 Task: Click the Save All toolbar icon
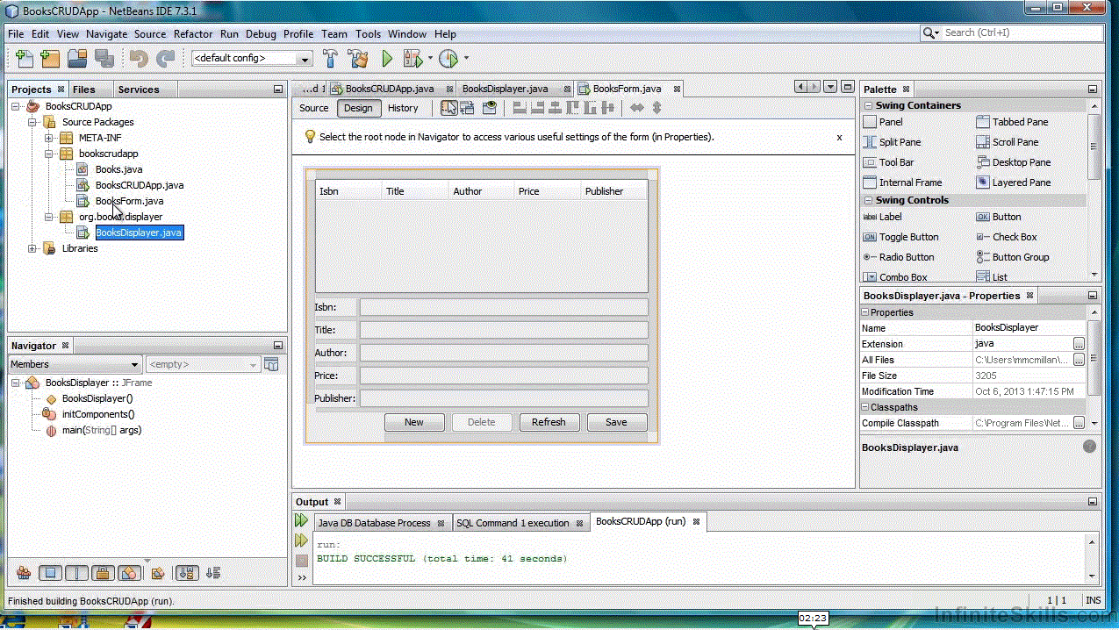click(104, 59)
